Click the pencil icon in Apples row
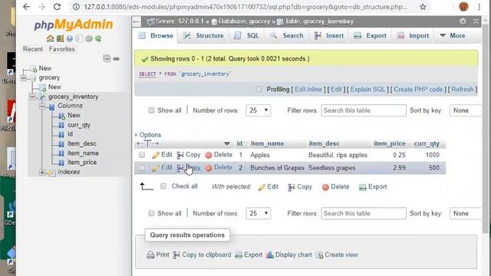The image size is (491, 276). tap(156, 155)
